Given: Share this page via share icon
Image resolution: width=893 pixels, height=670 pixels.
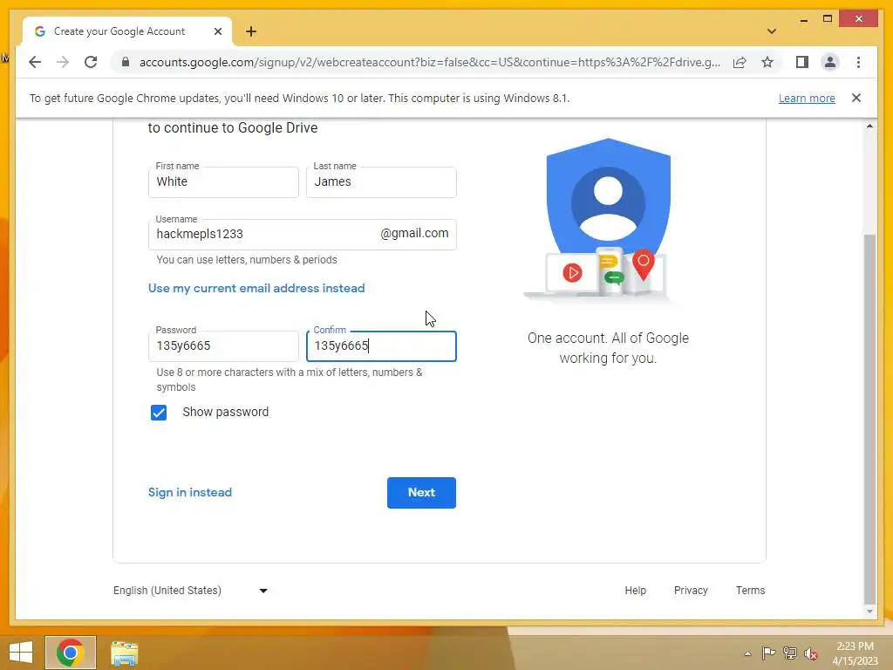Looking at the screenshot, I should [740, 62].
